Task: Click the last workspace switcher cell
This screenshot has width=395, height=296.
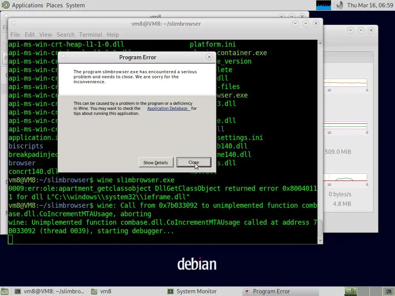Action: point(389,291)
